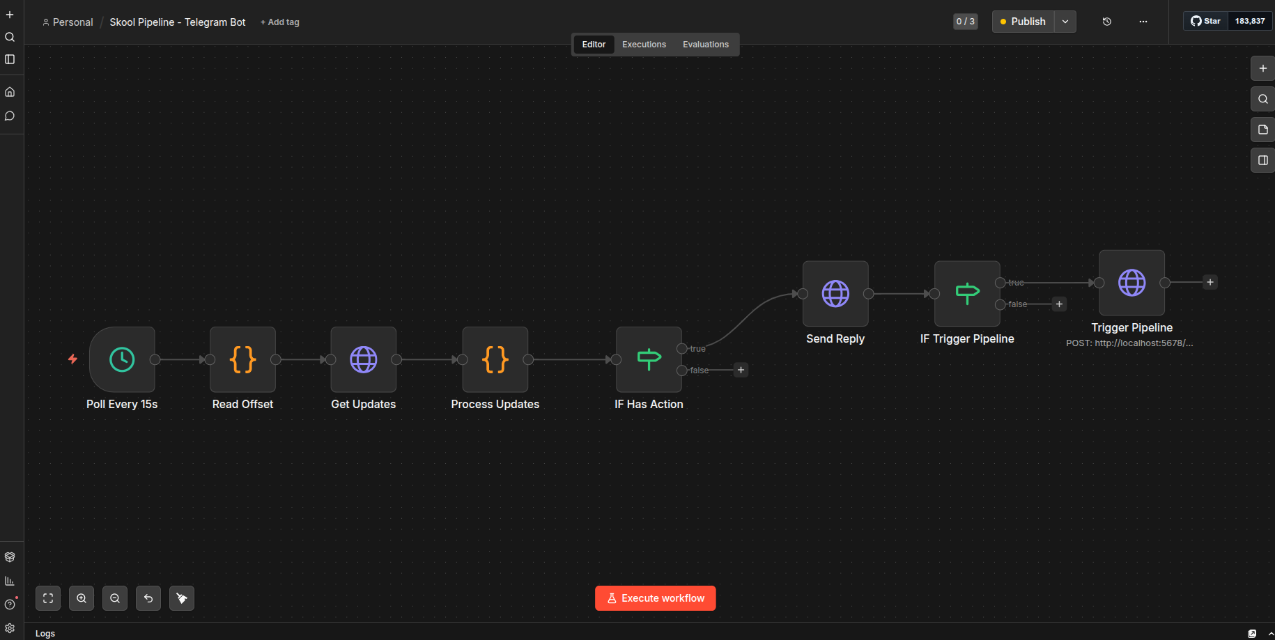Viewport: 1275px width, 640px height.
Task: Switch to the Executions tab
Action: point(643,44)
